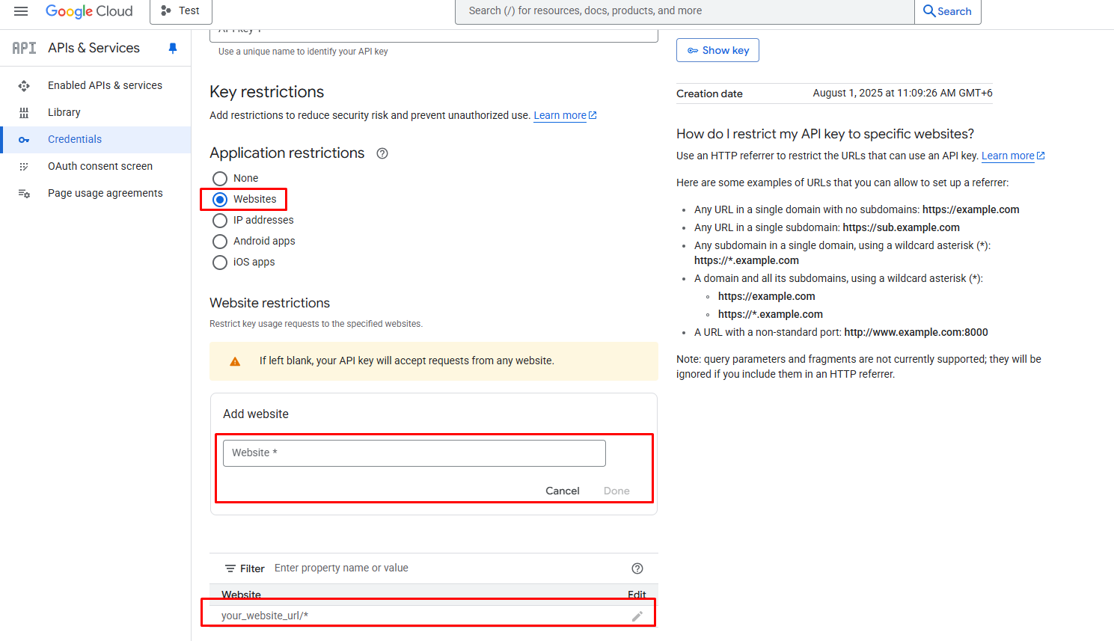Cancel adding the website

pyautogui.click(x=562, y=491)
